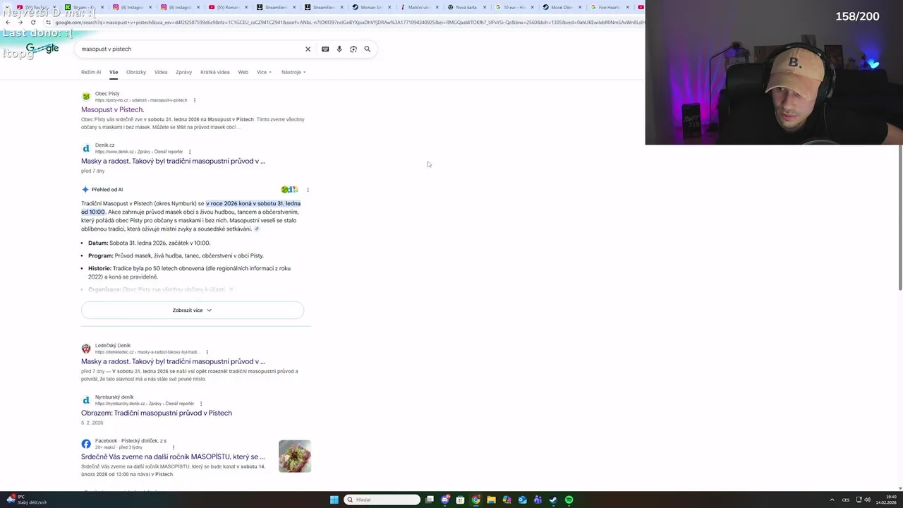Open Microsoft Teams from the taskbar

(538, 500)
